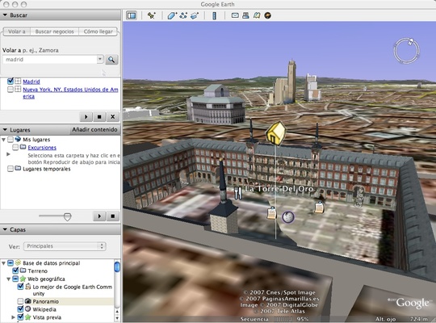436x323 pixels.
Task: Open the search history dropdown arrow
Action: point(100,59)
